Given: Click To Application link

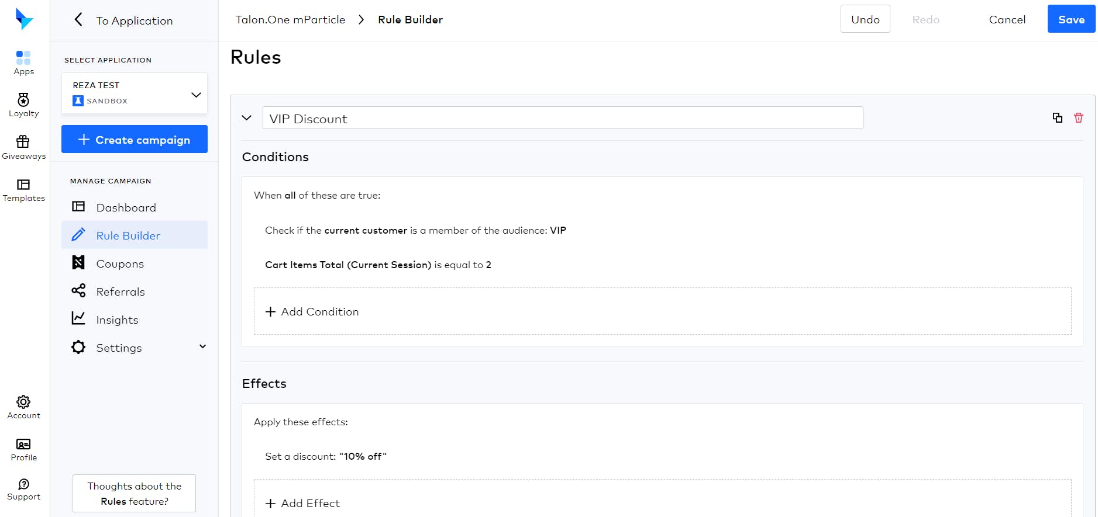Looking at the screenshot, I should [135, 21].
